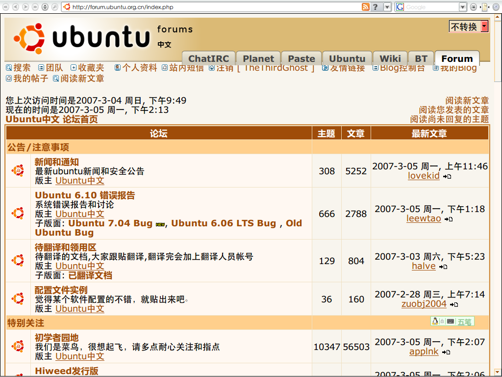Open the Hiweed发行版 forum
Image resolution: width=502 pixels, height=377 pixels.
(x=67, y=371)
